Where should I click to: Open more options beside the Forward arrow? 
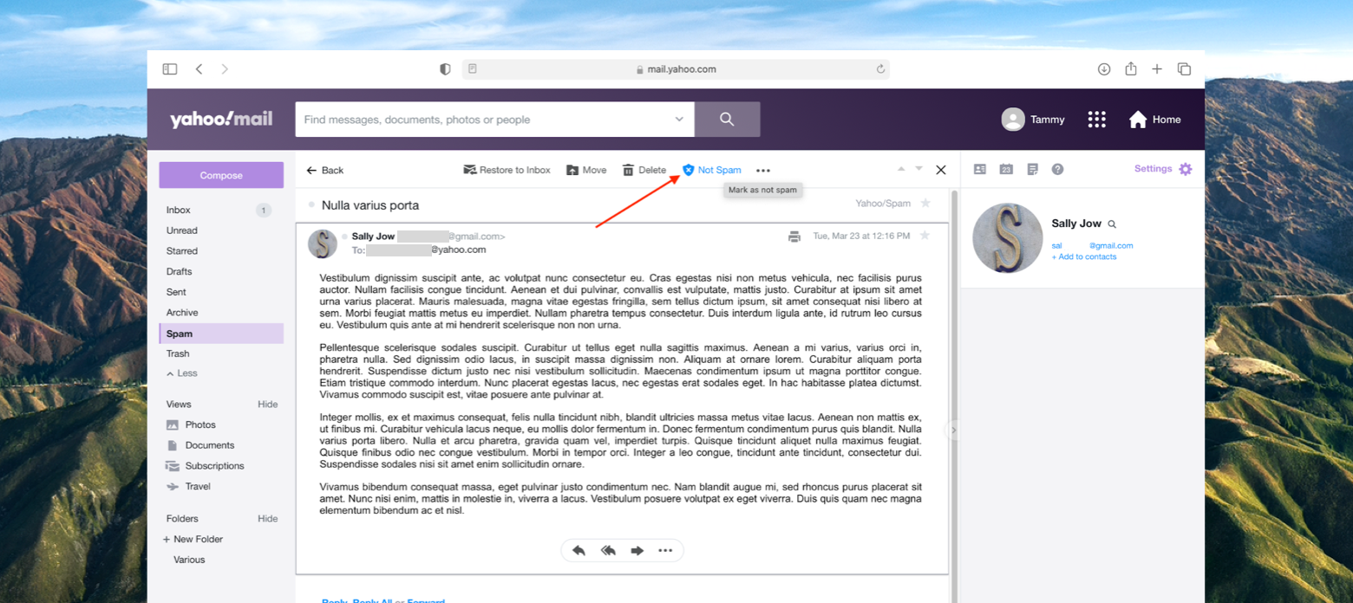point(665,550)
